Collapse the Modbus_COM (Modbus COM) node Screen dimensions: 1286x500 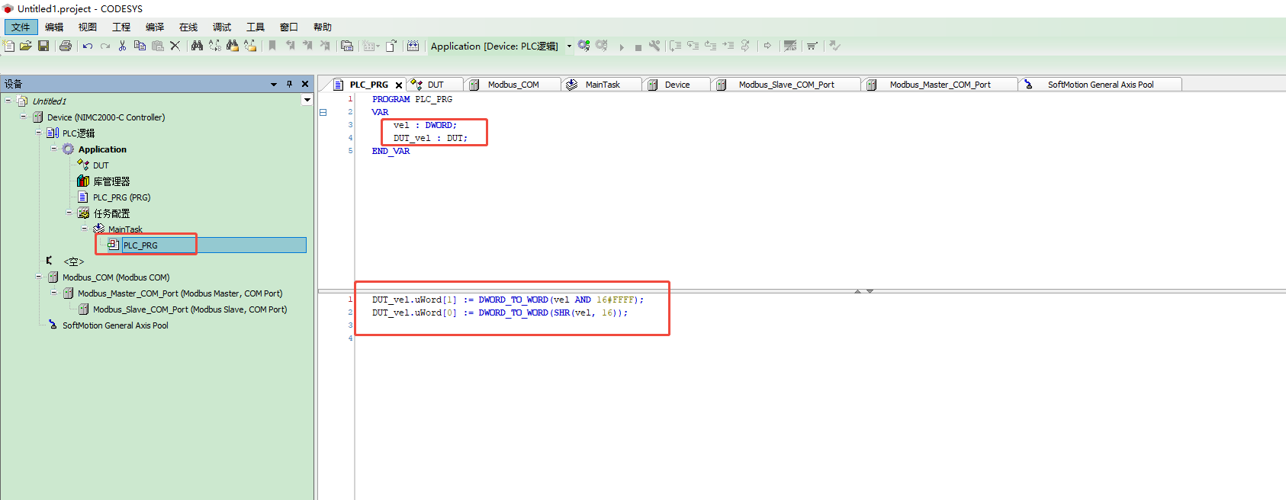(x=38, y=277)
